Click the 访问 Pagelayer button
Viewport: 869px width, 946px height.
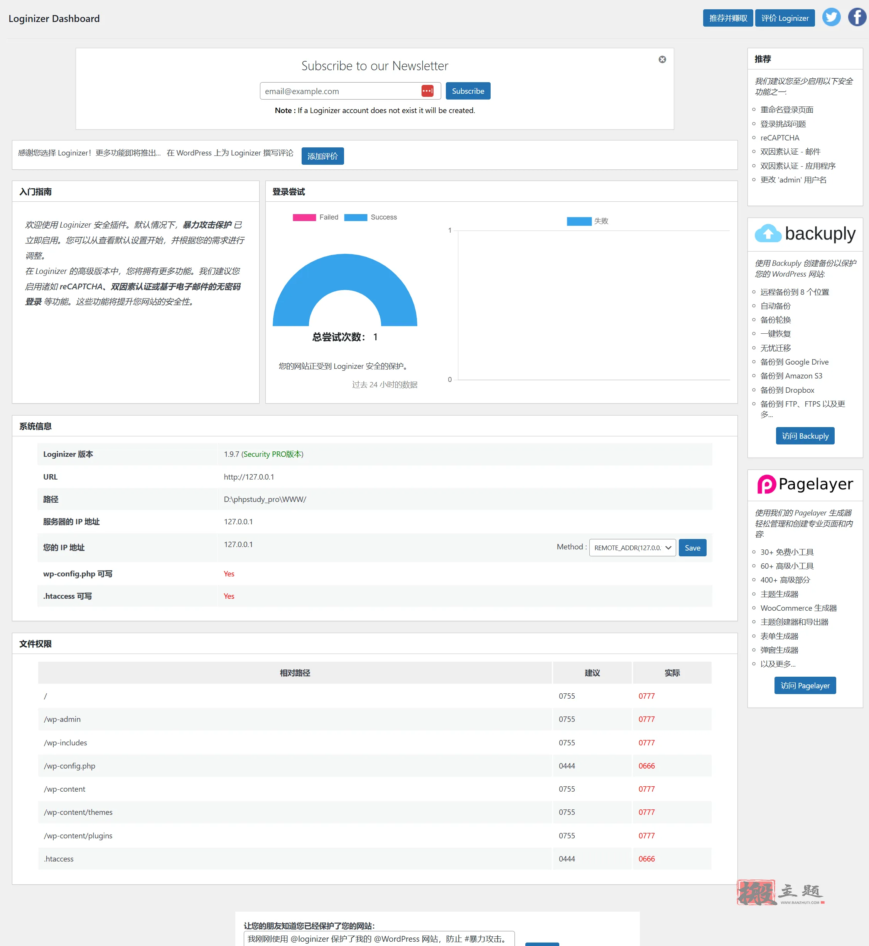(805, 686)
